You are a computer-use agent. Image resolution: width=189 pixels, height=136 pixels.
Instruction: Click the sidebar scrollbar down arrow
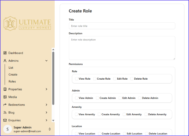[x=53, y=121]
